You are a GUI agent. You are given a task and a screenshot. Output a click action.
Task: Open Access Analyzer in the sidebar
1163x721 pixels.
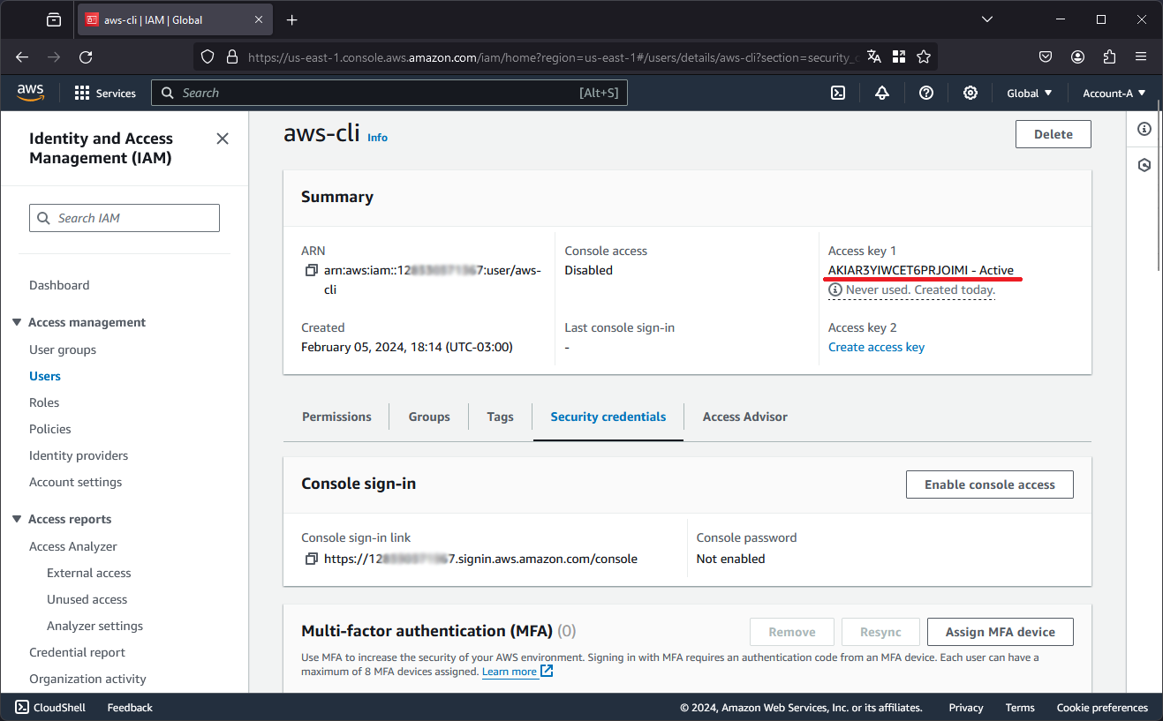click(73, 546)
